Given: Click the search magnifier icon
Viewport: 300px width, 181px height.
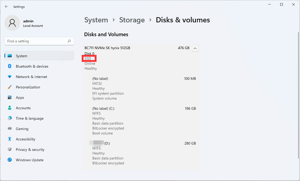Looking at the screenshot, I should (69, 41).
